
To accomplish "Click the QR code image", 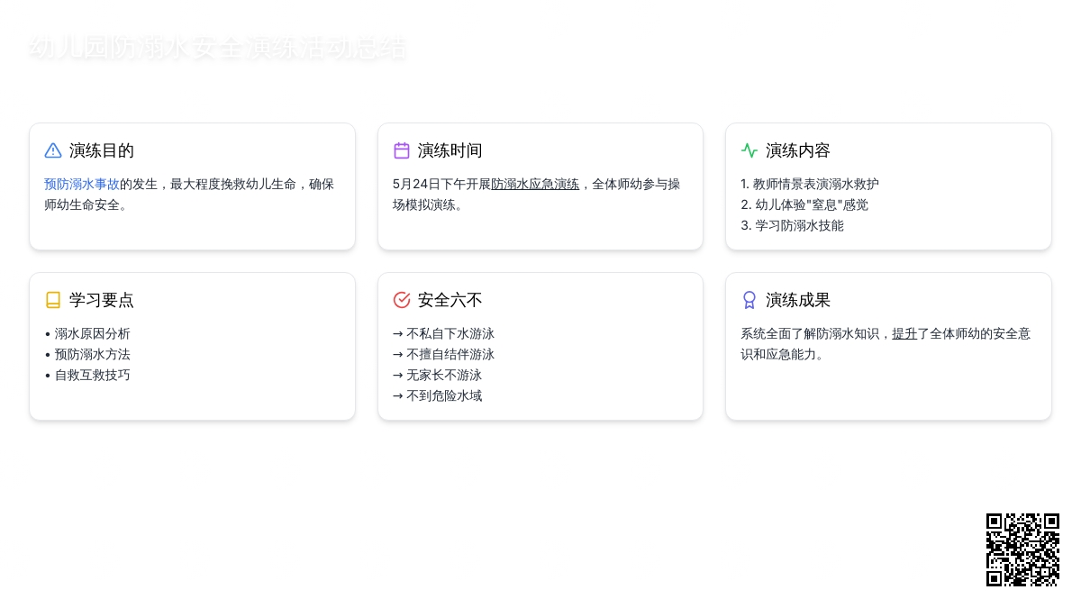I will 1022,549.
